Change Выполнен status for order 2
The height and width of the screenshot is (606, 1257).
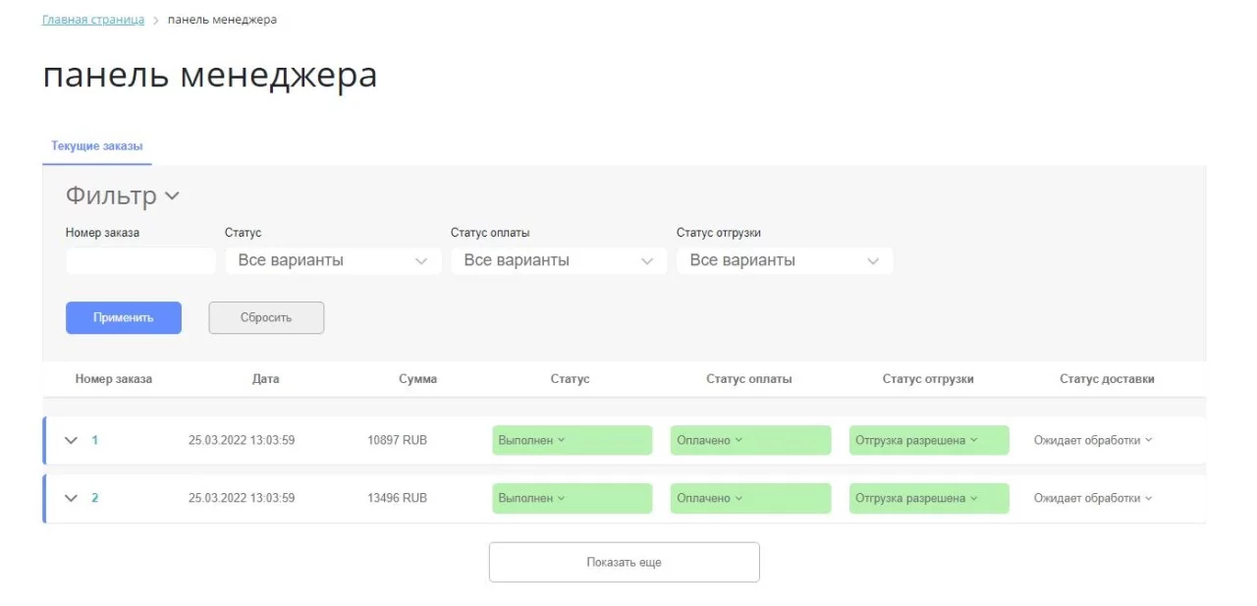[572, 499]
